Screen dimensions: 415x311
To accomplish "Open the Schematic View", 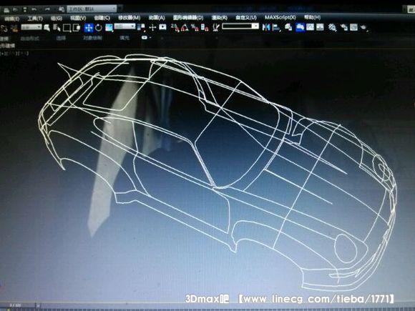I will pos(320,27).
